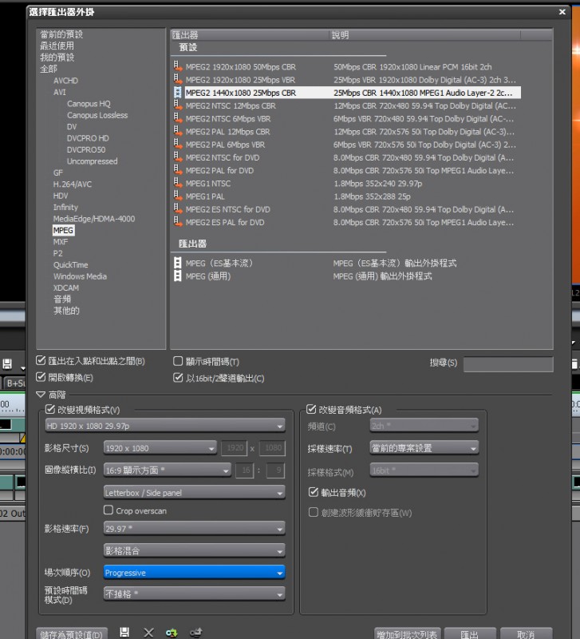Screen dimensions: 580x639
Task: Click the icon beside MPEG1 PAL preset
Action: click(178, 196)
